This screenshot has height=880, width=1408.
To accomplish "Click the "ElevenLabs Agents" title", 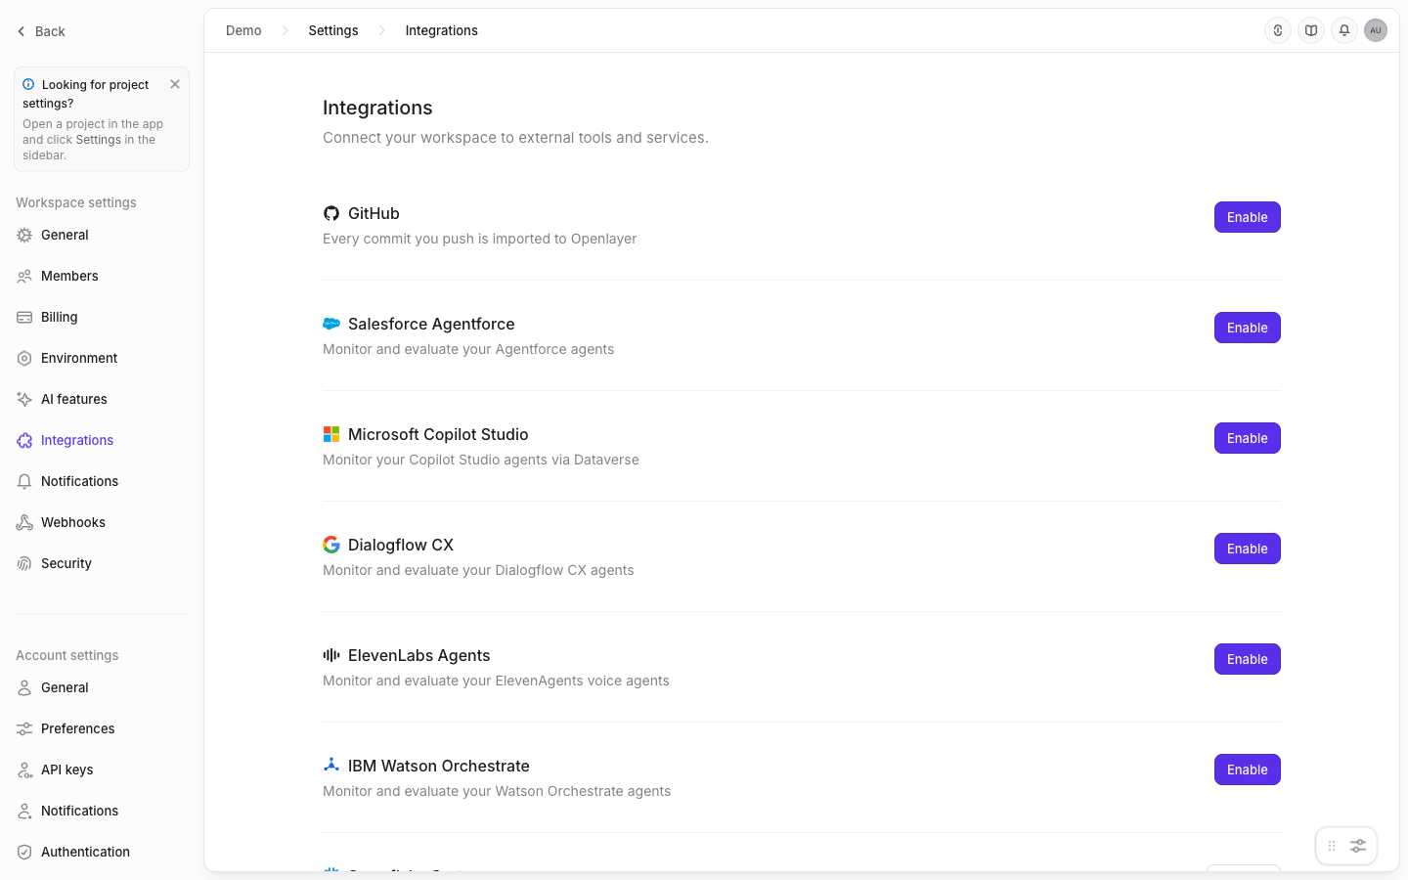I will pyautogui.click(x=419, y=655).
